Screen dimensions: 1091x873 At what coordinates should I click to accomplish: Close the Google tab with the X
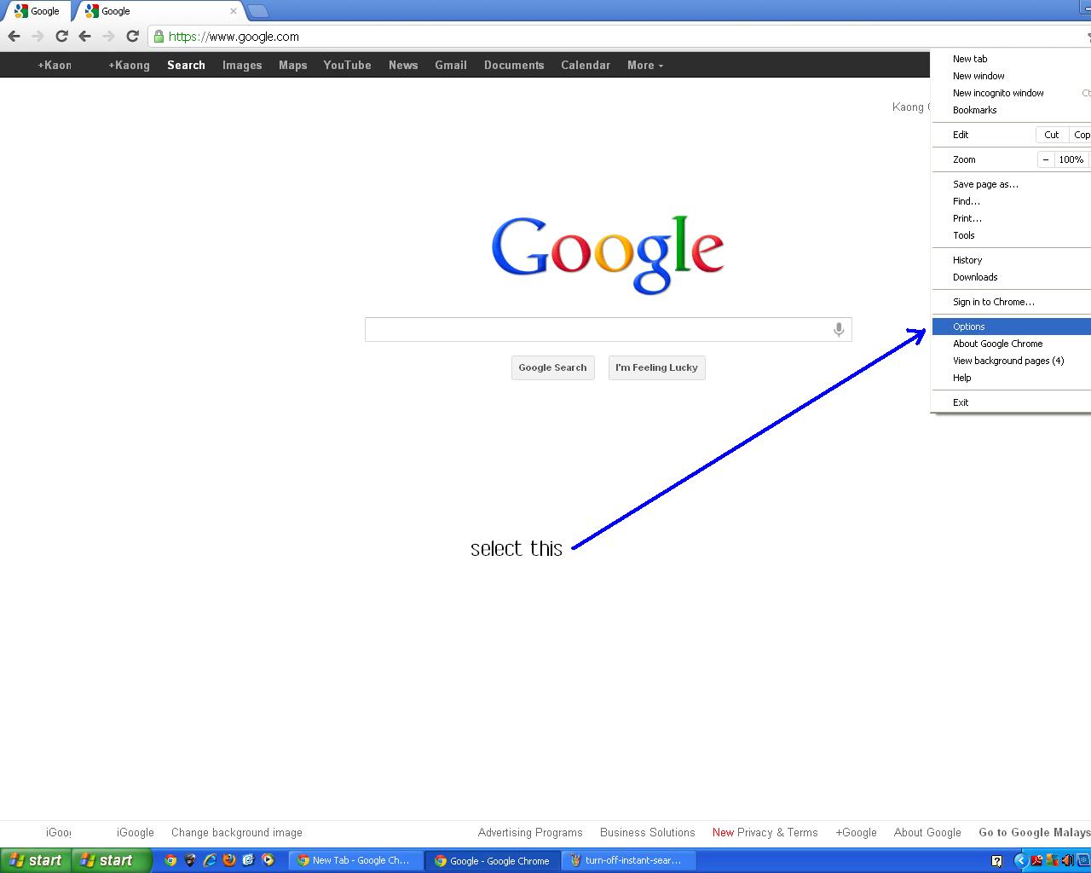(234, 11)
